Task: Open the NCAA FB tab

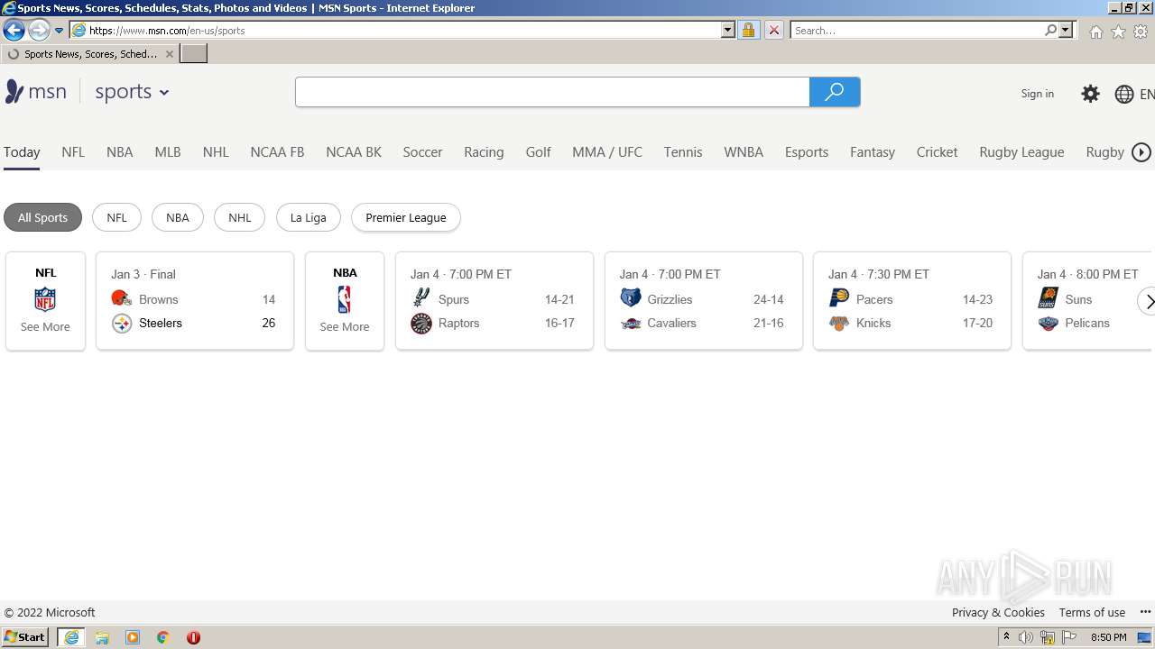Action: tap(277, 152)
